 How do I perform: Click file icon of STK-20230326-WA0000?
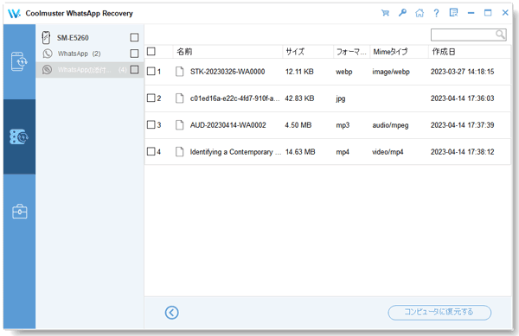tap(179, 72)
